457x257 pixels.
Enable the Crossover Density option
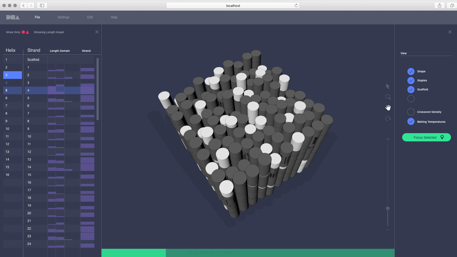point(411,112)
